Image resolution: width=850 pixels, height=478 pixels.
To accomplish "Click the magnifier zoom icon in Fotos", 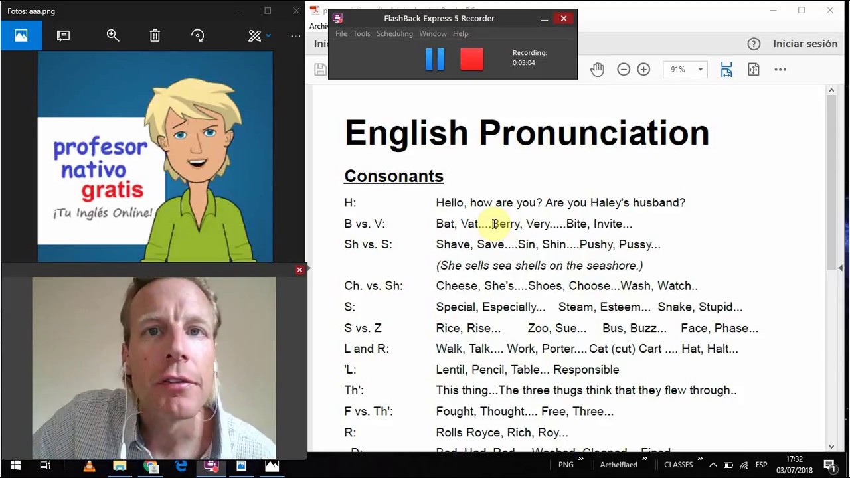I will pos(113,35).
